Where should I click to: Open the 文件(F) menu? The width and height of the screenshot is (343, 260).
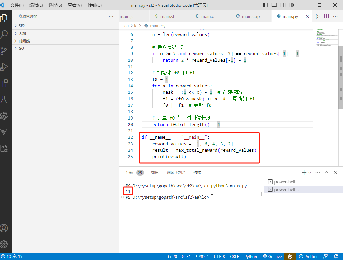17,5
